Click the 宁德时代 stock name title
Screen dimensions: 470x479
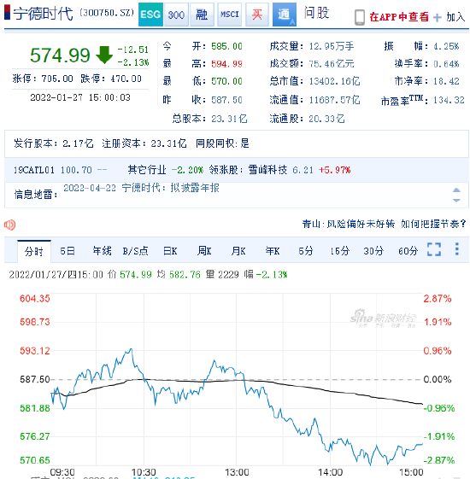tap(43, 14)
